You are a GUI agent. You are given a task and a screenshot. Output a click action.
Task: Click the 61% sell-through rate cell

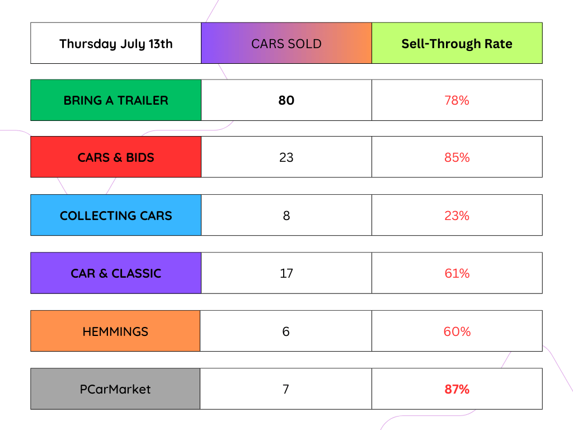tap(457, 273)
